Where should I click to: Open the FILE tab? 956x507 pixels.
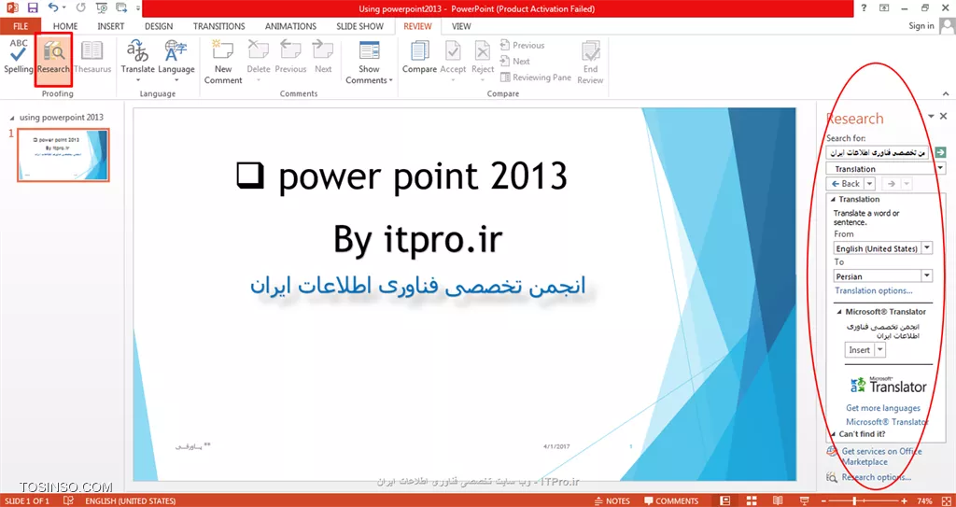pyautogui.click(x=21, y=26)
